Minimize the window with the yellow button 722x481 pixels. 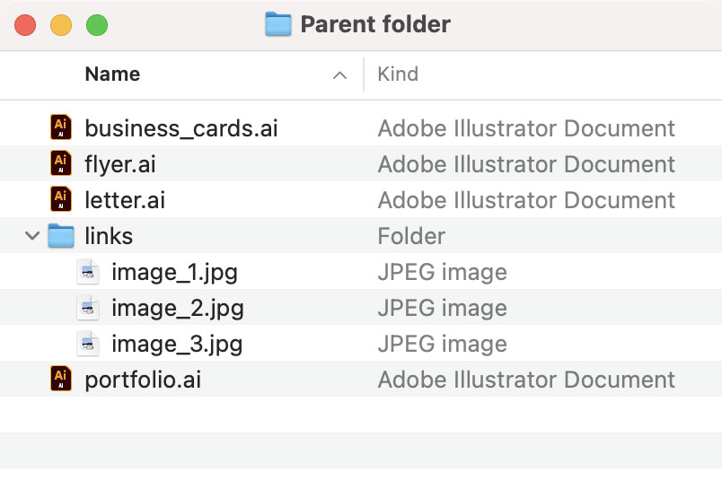61,25
